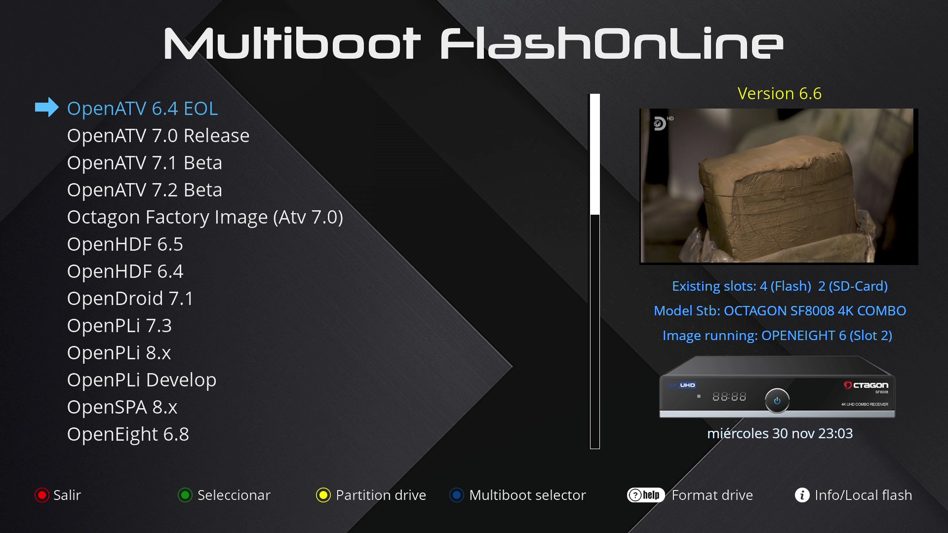
Task: Pick Octagon Factory Image (Atv 7.0)
Action: (x=205, y=217)
